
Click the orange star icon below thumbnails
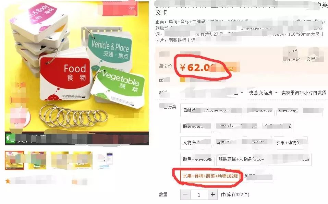coord(8,181)
